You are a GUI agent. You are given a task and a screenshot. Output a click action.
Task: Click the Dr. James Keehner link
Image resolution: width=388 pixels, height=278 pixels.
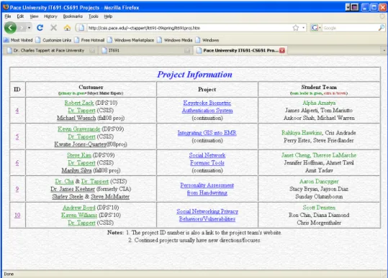click(73, 189)
